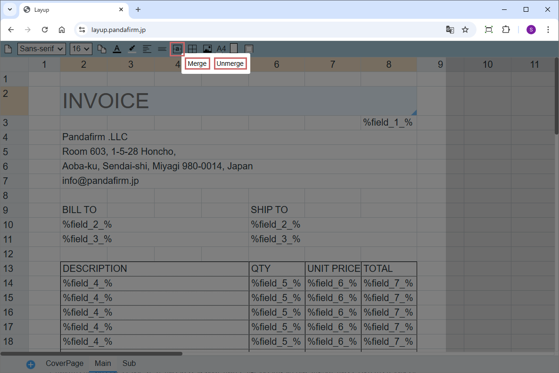559x373 pixels.
Task: Open horizontal text alignment options
Action: (147, 49)
